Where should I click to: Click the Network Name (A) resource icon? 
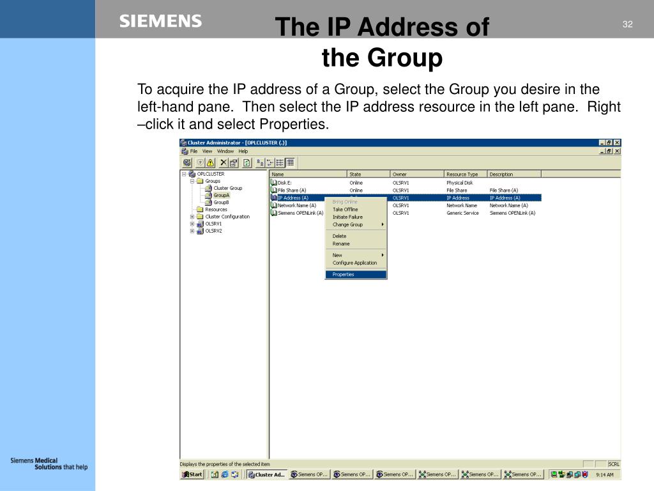point(273,205)
